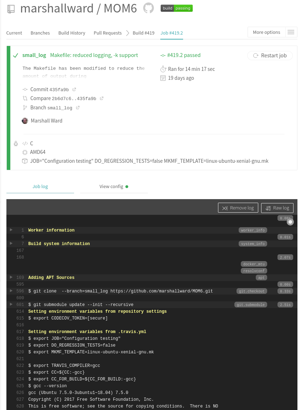The width and height of the screenshot is (301, 410).
Task: Click the build passing badge
Action: coord(177,8)
